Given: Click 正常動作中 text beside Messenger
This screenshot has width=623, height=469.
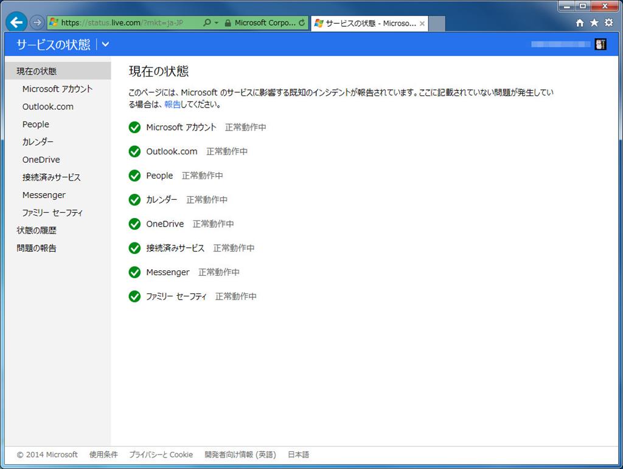Looking at the screenshot, I should [219, 273].
